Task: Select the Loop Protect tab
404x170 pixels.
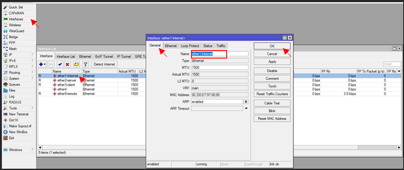Action: [x=190, y=46]
